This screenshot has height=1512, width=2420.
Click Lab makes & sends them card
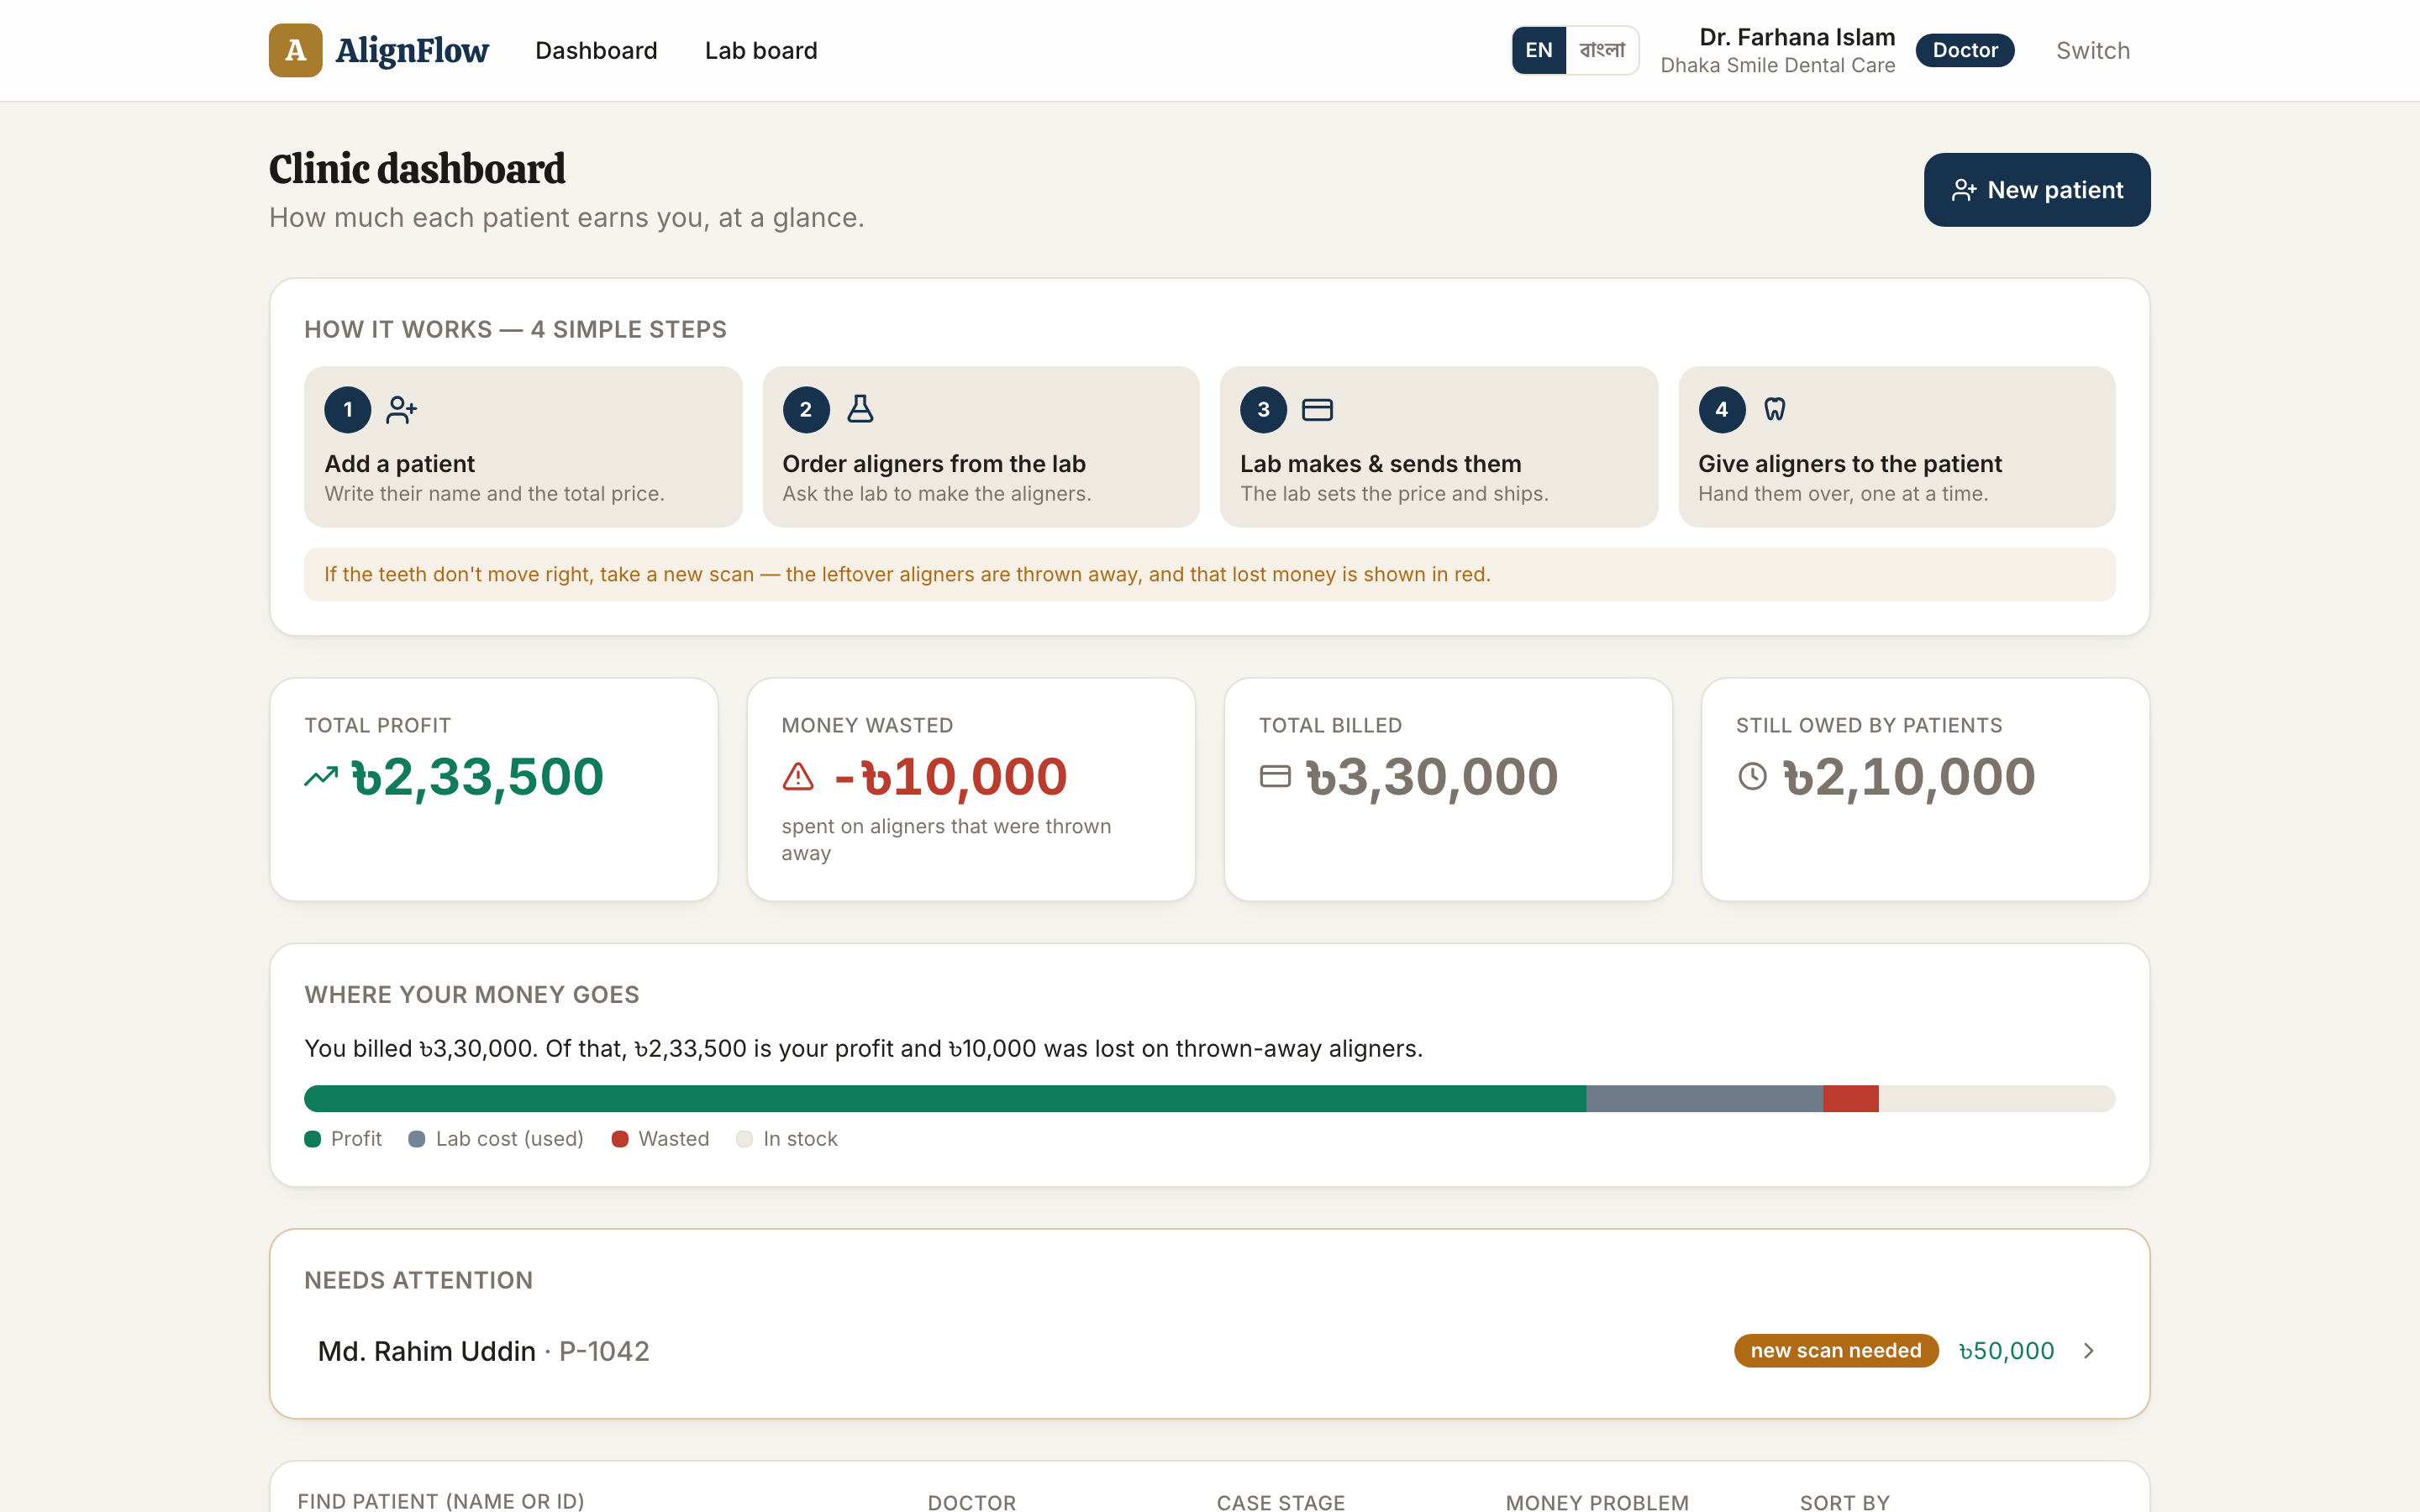[1439, 447]
